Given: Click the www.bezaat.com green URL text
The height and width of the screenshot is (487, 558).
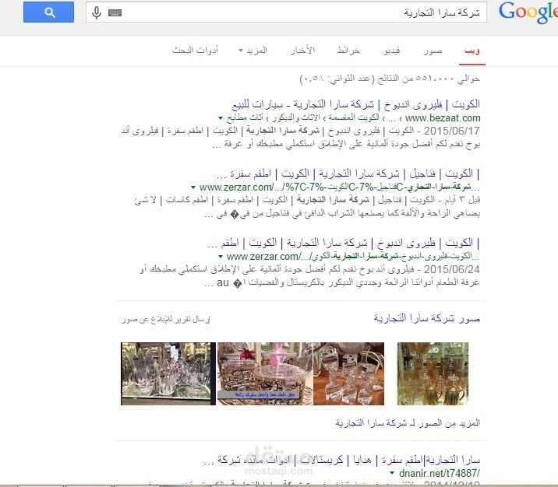Looking at the screenshot, I should [443, 118].
